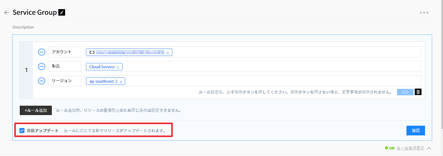The height and width of the screenshot is (156, 443).
Task: Toggle the 自動アップデート checkbox
Action: (22, 131)
